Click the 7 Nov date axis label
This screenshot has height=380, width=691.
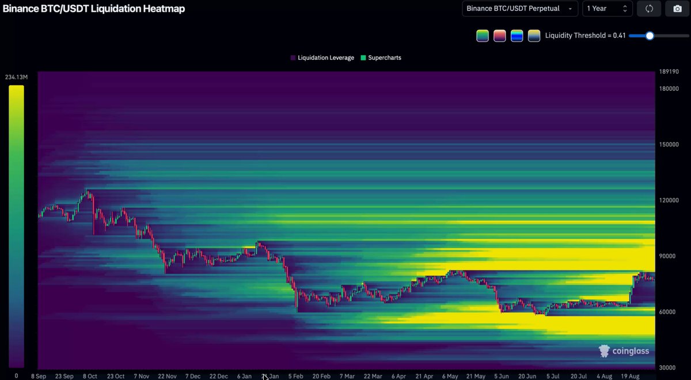click(x=141, y=376)
